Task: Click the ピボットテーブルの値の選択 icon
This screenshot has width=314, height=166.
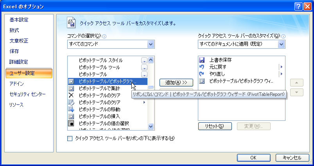Action: point(71,123)
